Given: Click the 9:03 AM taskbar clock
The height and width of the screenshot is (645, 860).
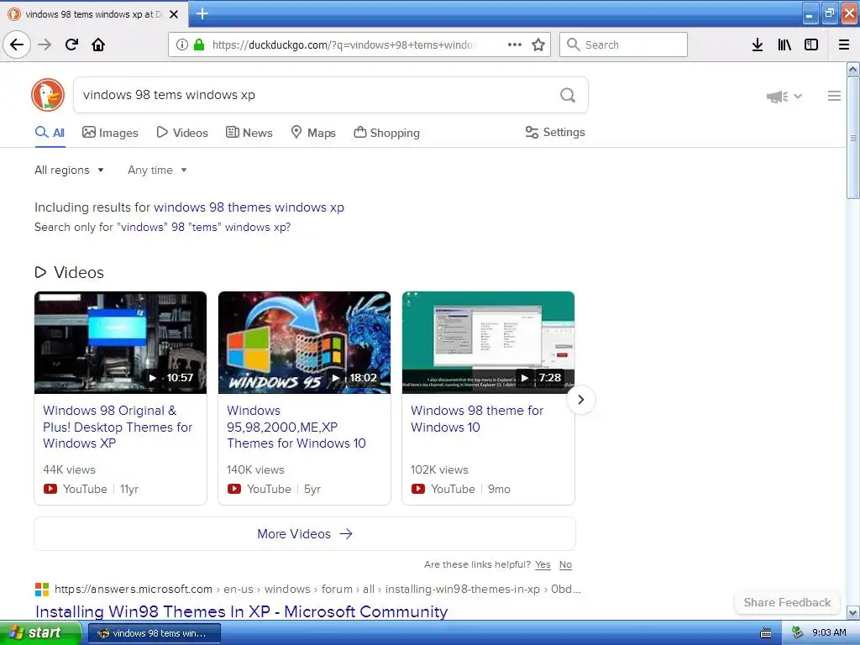Looking at the screenshot, I should click(x=829, y=633).
